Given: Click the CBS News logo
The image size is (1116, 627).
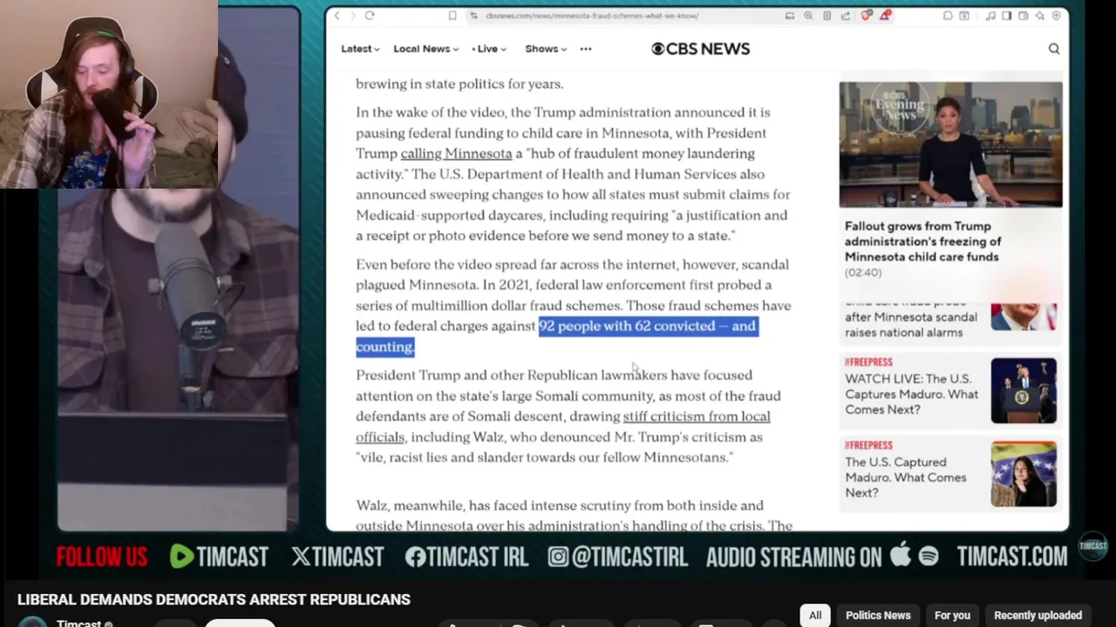Looking at the screenshot, I should (x=700, y=49).
